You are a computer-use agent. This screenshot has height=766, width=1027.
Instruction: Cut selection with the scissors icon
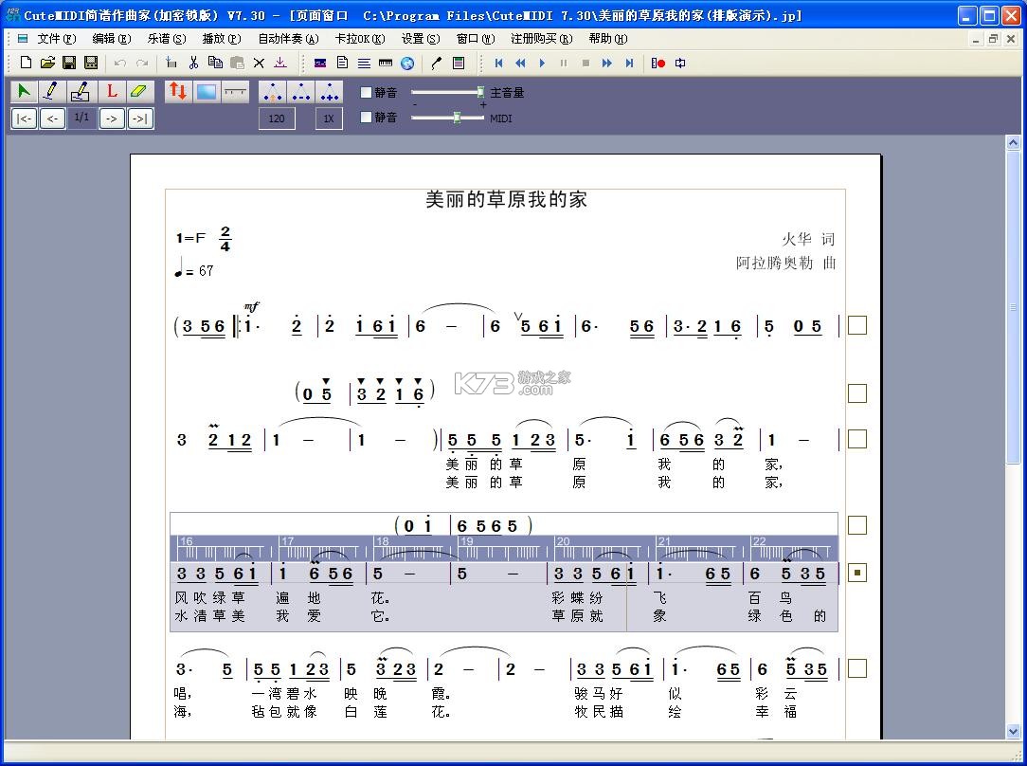click(193, 63)
